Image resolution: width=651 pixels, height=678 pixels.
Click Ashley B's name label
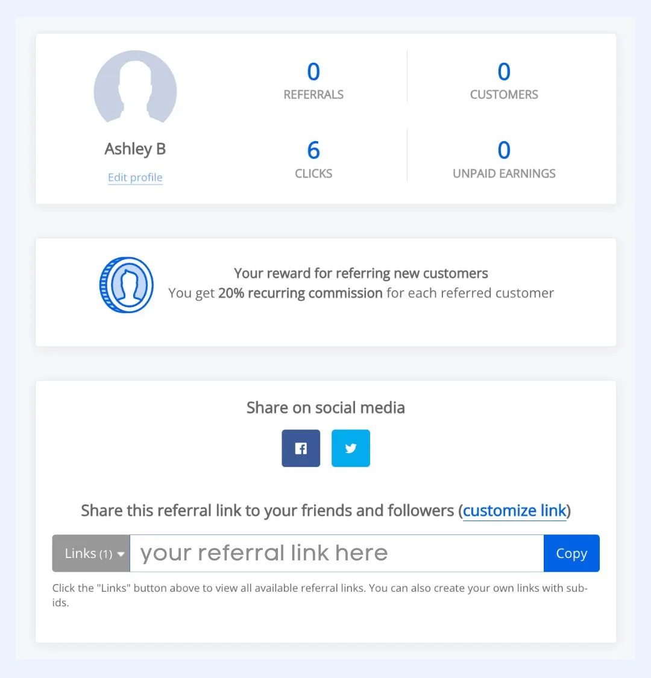(x=135, y=148)
